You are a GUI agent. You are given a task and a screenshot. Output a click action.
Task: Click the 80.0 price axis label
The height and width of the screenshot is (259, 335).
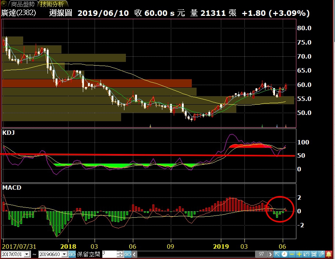click(304, 28)
